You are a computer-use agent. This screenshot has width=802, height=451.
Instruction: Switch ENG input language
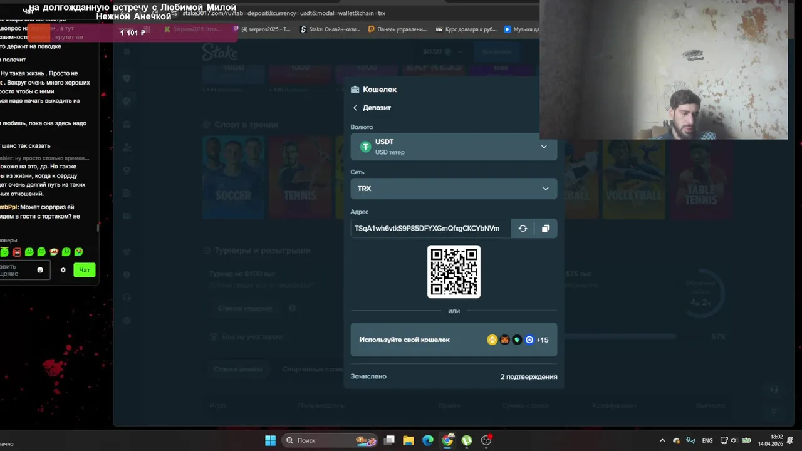(707, 440)
